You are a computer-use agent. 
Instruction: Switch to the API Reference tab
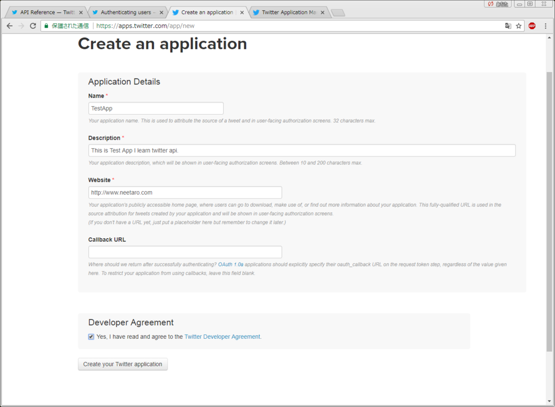(x=46, y=12)
